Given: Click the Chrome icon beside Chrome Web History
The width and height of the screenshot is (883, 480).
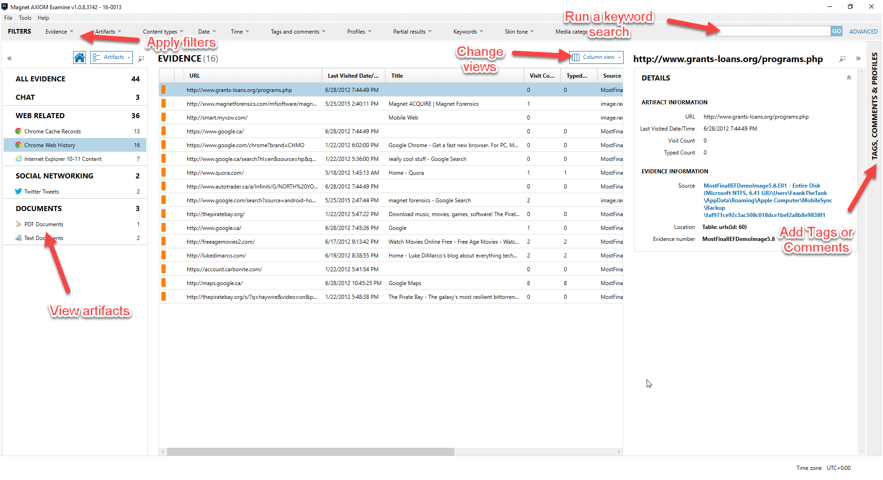Looking at the screenshot, I should 18,145.
